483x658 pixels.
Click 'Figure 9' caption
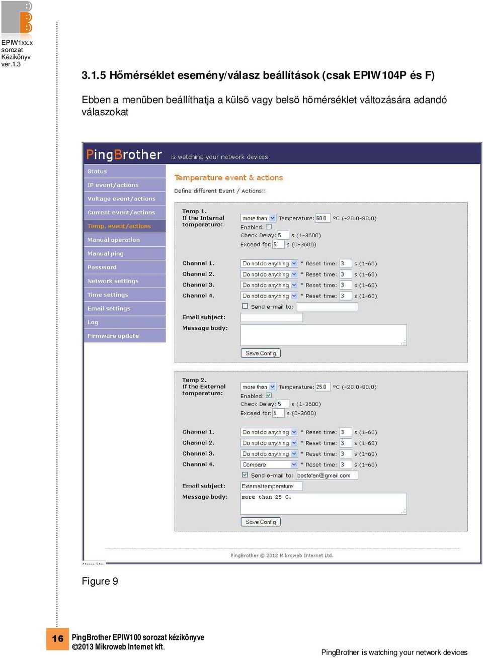tap(100, 581)
